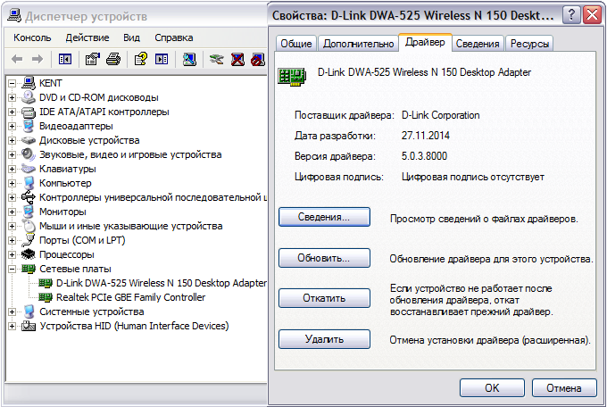Viewport: 607px width, 407px height.
Task: Click the Forward arrow in Device Manager toolbar
Action: coord(37,59)
